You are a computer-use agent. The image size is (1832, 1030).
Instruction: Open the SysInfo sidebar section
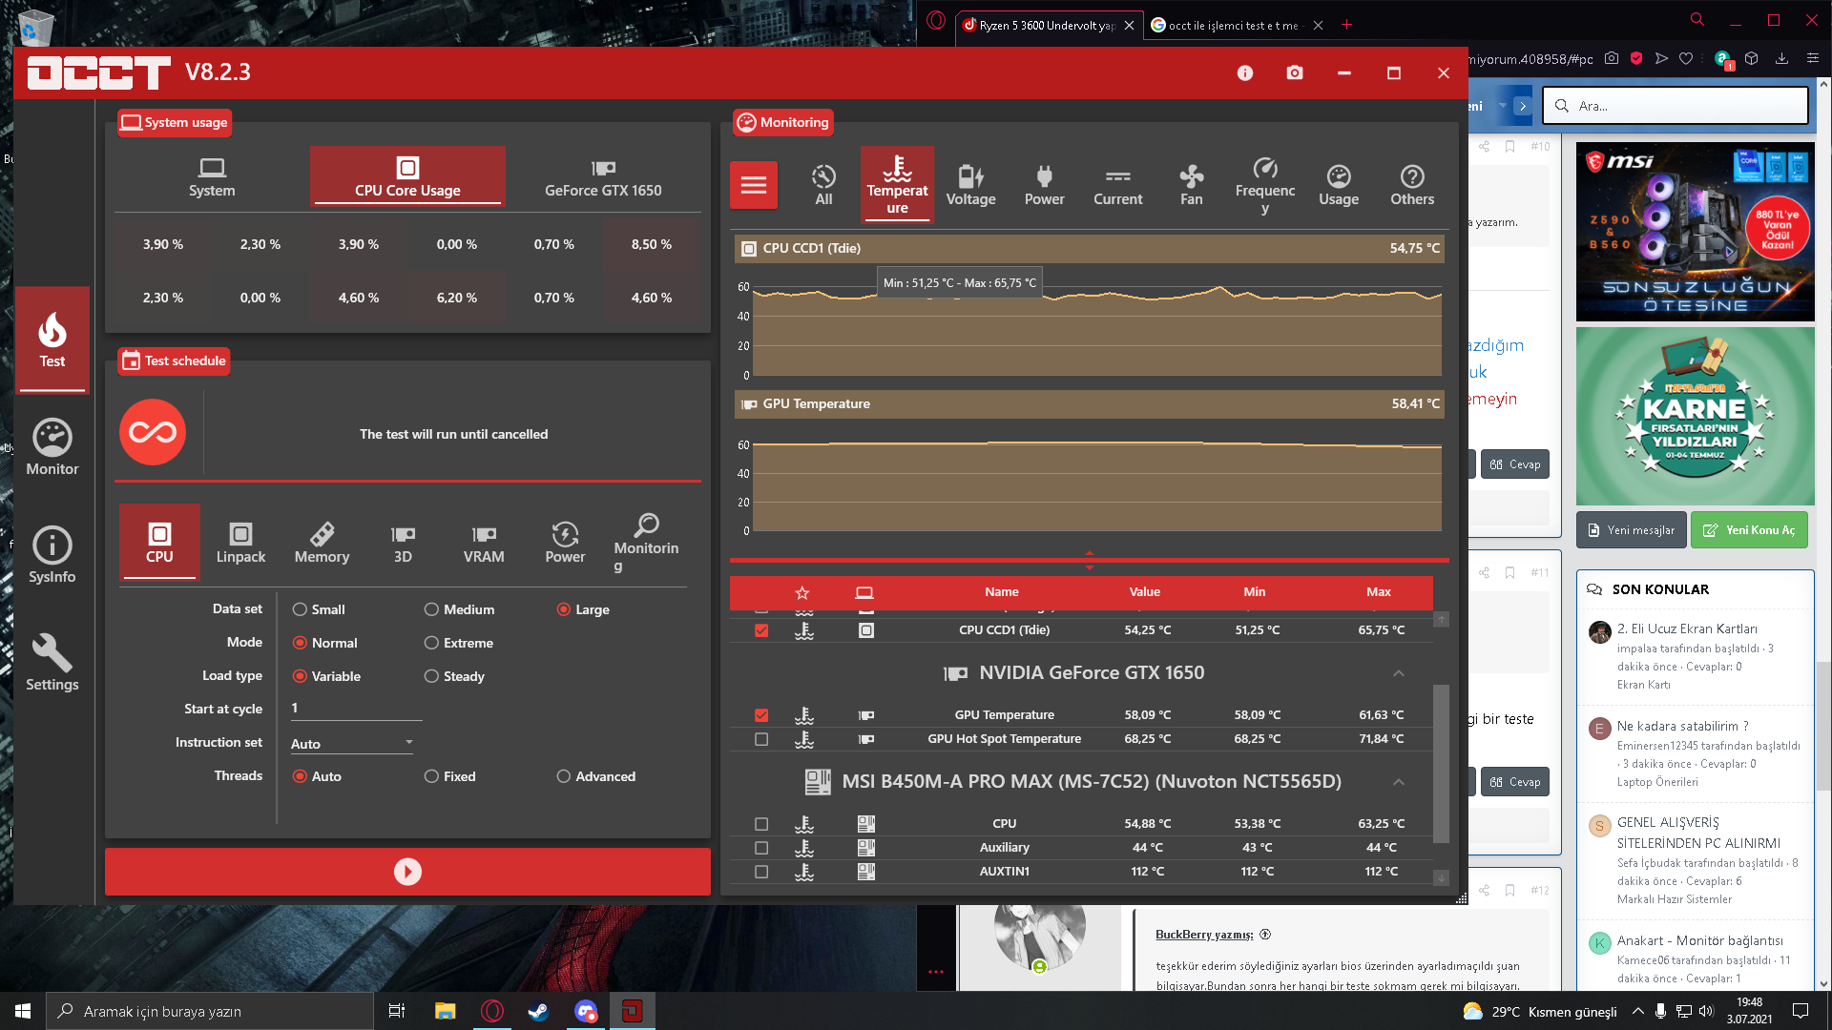[52, 555]
